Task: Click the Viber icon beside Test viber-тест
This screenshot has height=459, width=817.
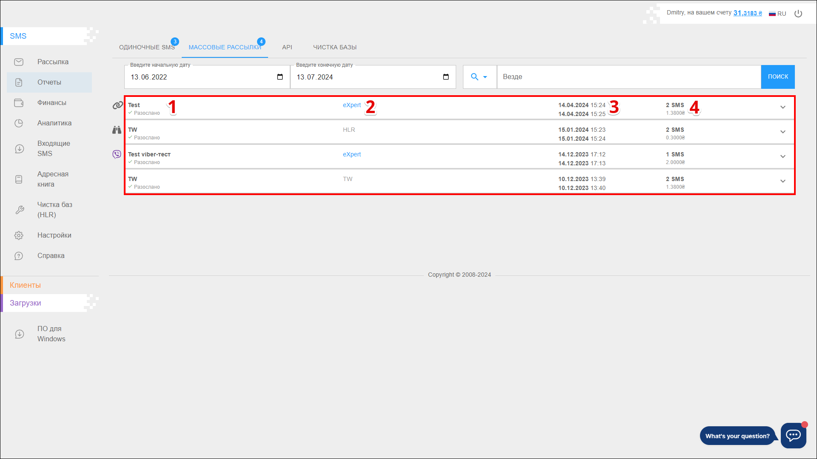Action: coord(117,154)
